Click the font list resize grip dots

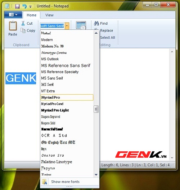[69, 187]
